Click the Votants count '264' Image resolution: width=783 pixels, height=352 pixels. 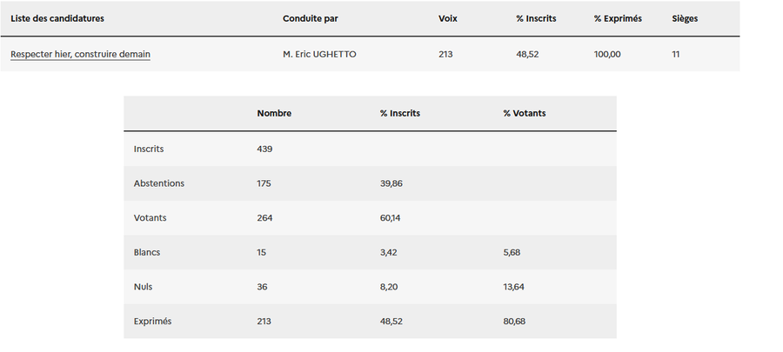264,218
